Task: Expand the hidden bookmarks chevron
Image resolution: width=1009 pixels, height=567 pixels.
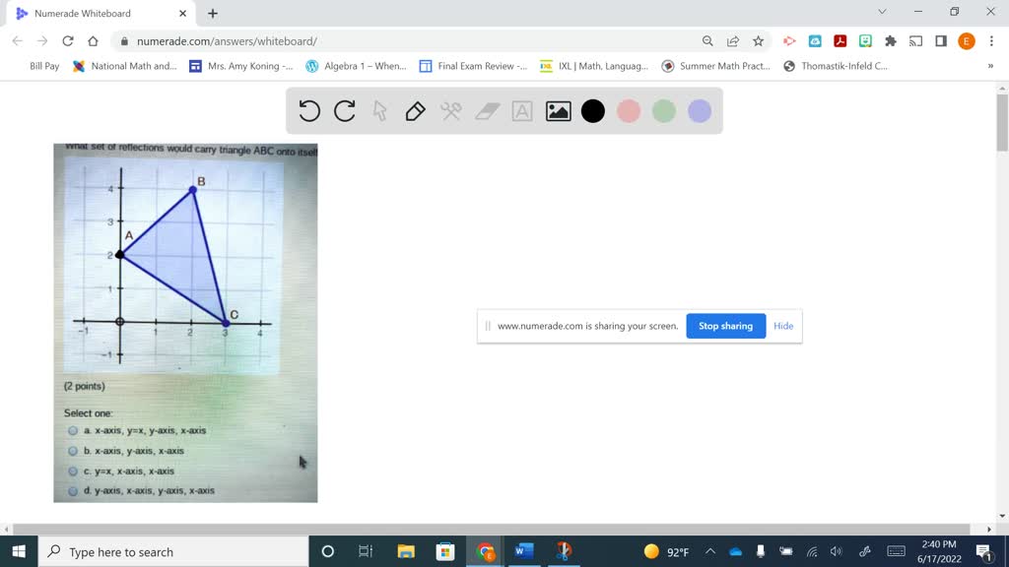Action: pos(990,66)
